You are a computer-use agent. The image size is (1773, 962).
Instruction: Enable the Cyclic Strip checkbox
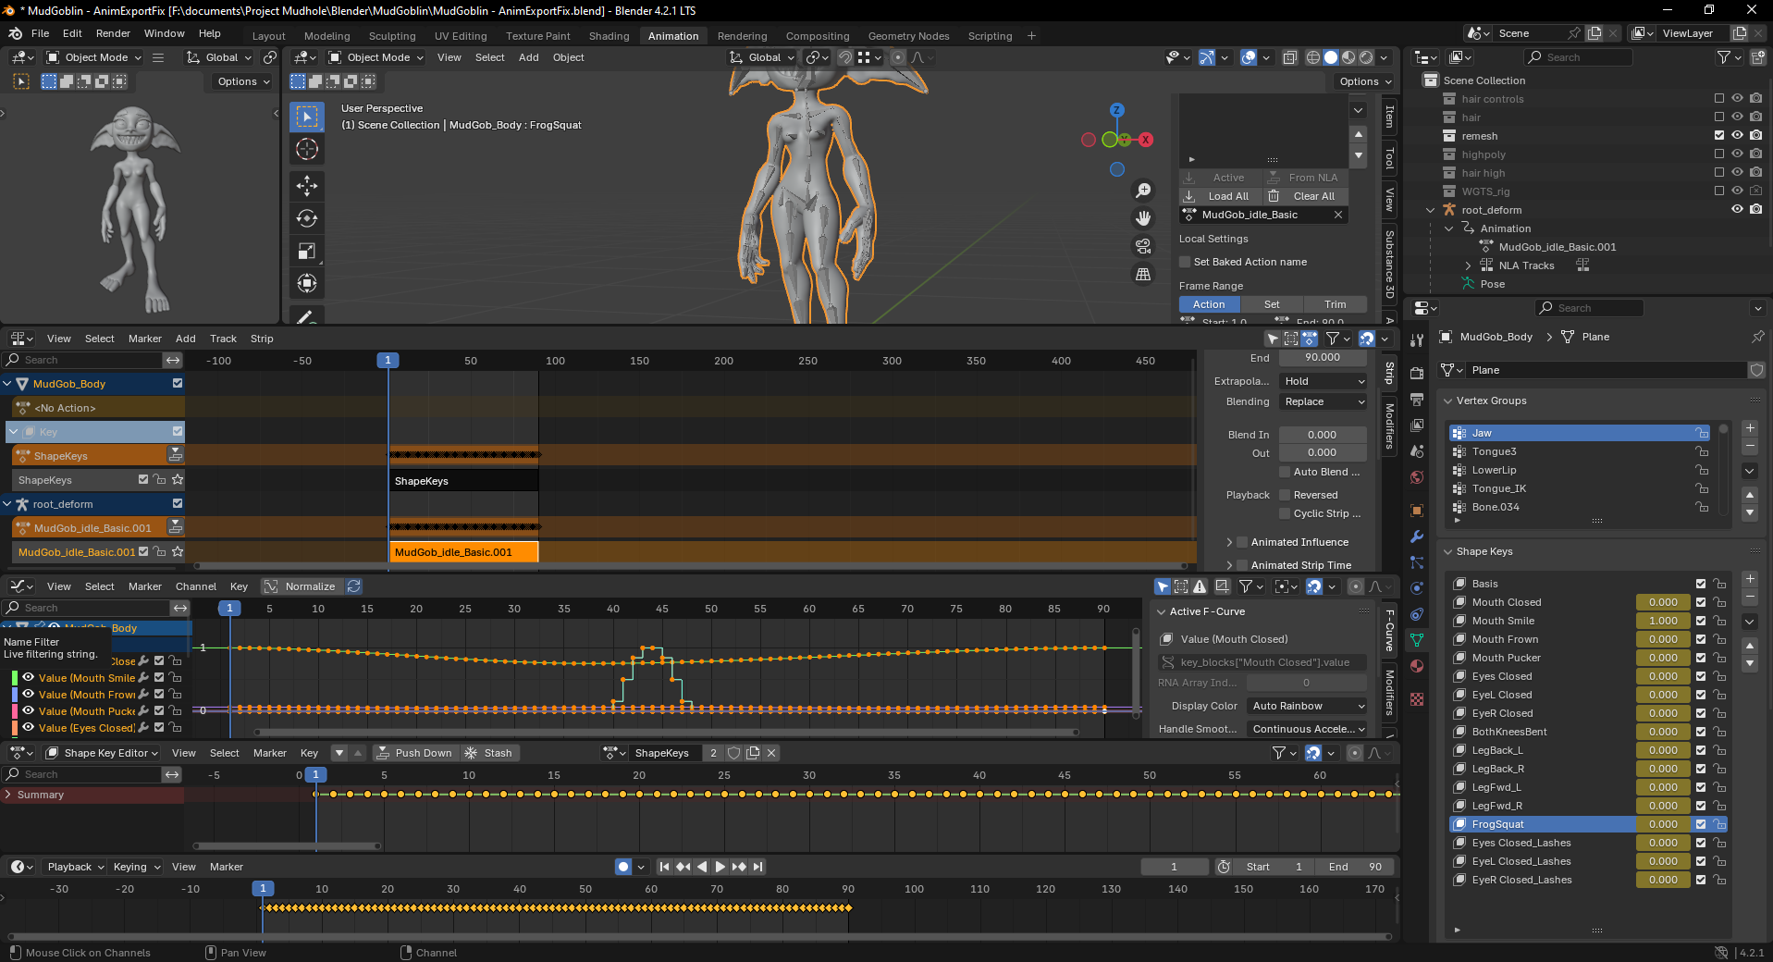tap(1285, 513)
